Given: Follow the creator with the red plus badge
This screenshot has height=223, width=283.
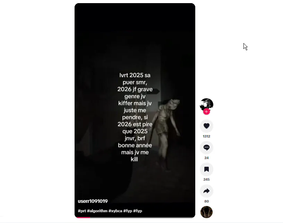Looking at the screenshot, I should click(206, 112).
